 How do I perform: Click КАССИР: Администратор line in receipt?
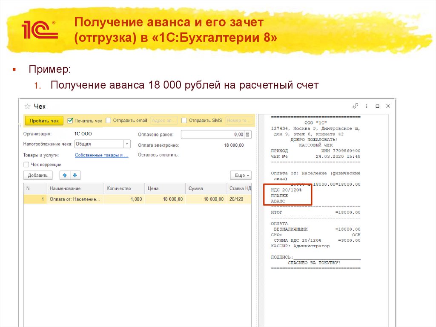point(300,246)
